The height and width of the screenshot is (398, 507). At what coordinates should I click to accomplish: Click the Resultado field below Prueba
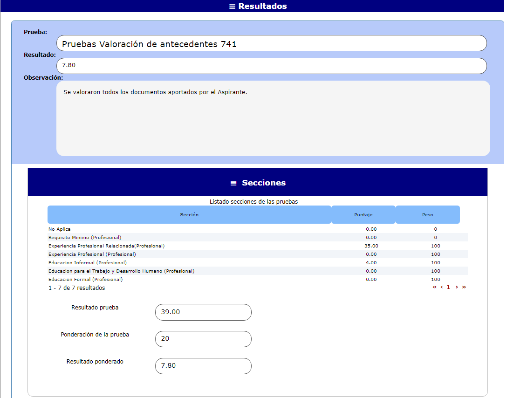[x=271, y=66]
